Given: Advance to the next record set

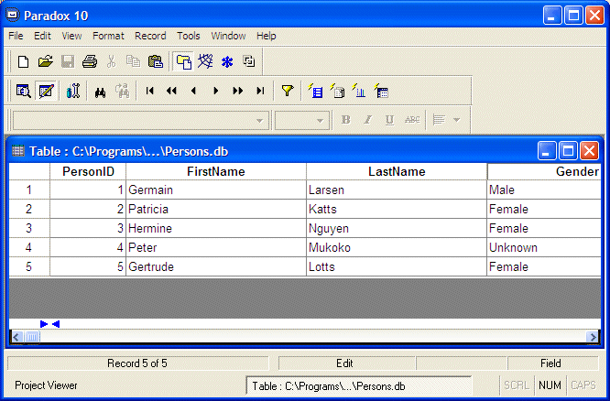Looking at the screenshot, I should pyautogui.click(x=238, y=91).
